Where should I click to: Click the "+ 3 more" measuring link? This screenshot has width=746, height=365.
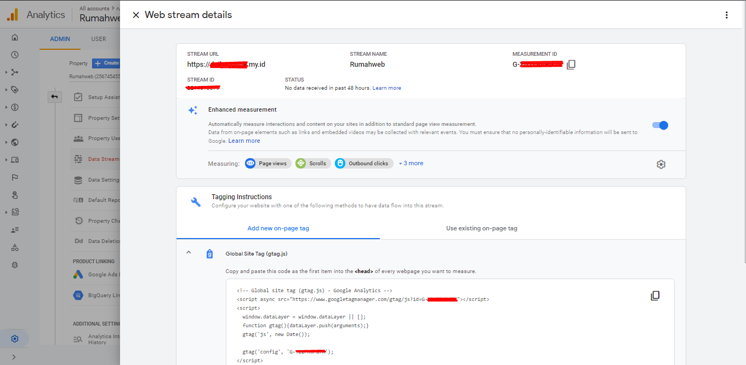[x=411, y=163]
